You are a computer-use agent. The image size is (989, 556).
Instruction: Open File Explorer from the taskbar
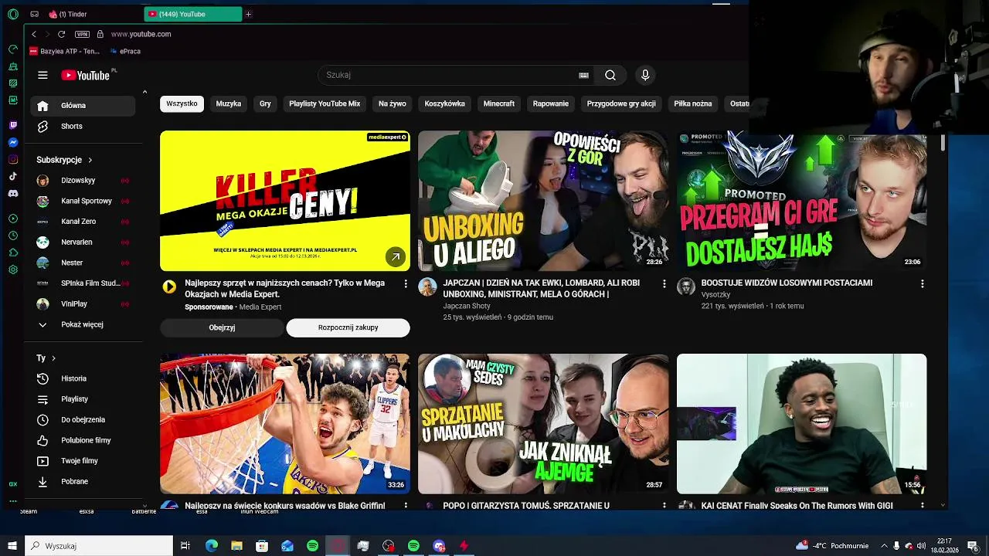pos(236,546)
